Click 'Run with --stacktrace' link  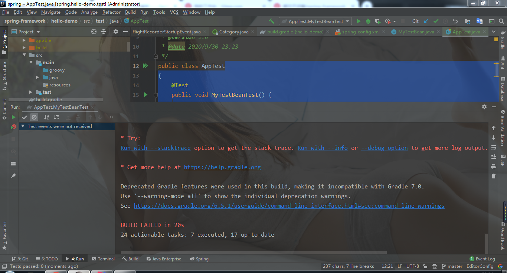pos(156,148)
